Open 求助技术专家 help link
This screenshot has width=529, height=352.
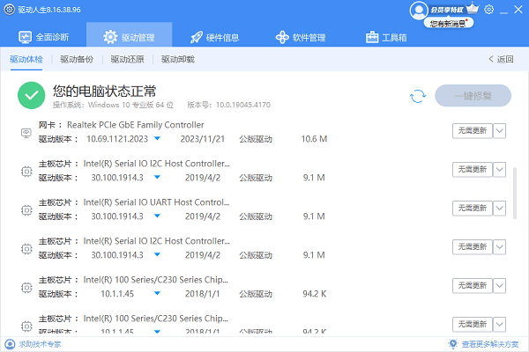click(x=36, y=344)
